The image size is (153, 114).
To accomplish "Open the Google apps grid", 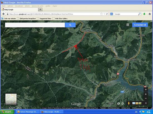I will (128, 25).
